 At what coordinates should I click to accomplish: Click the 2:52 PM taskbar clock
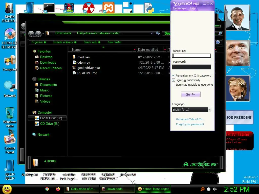(236, 189)
